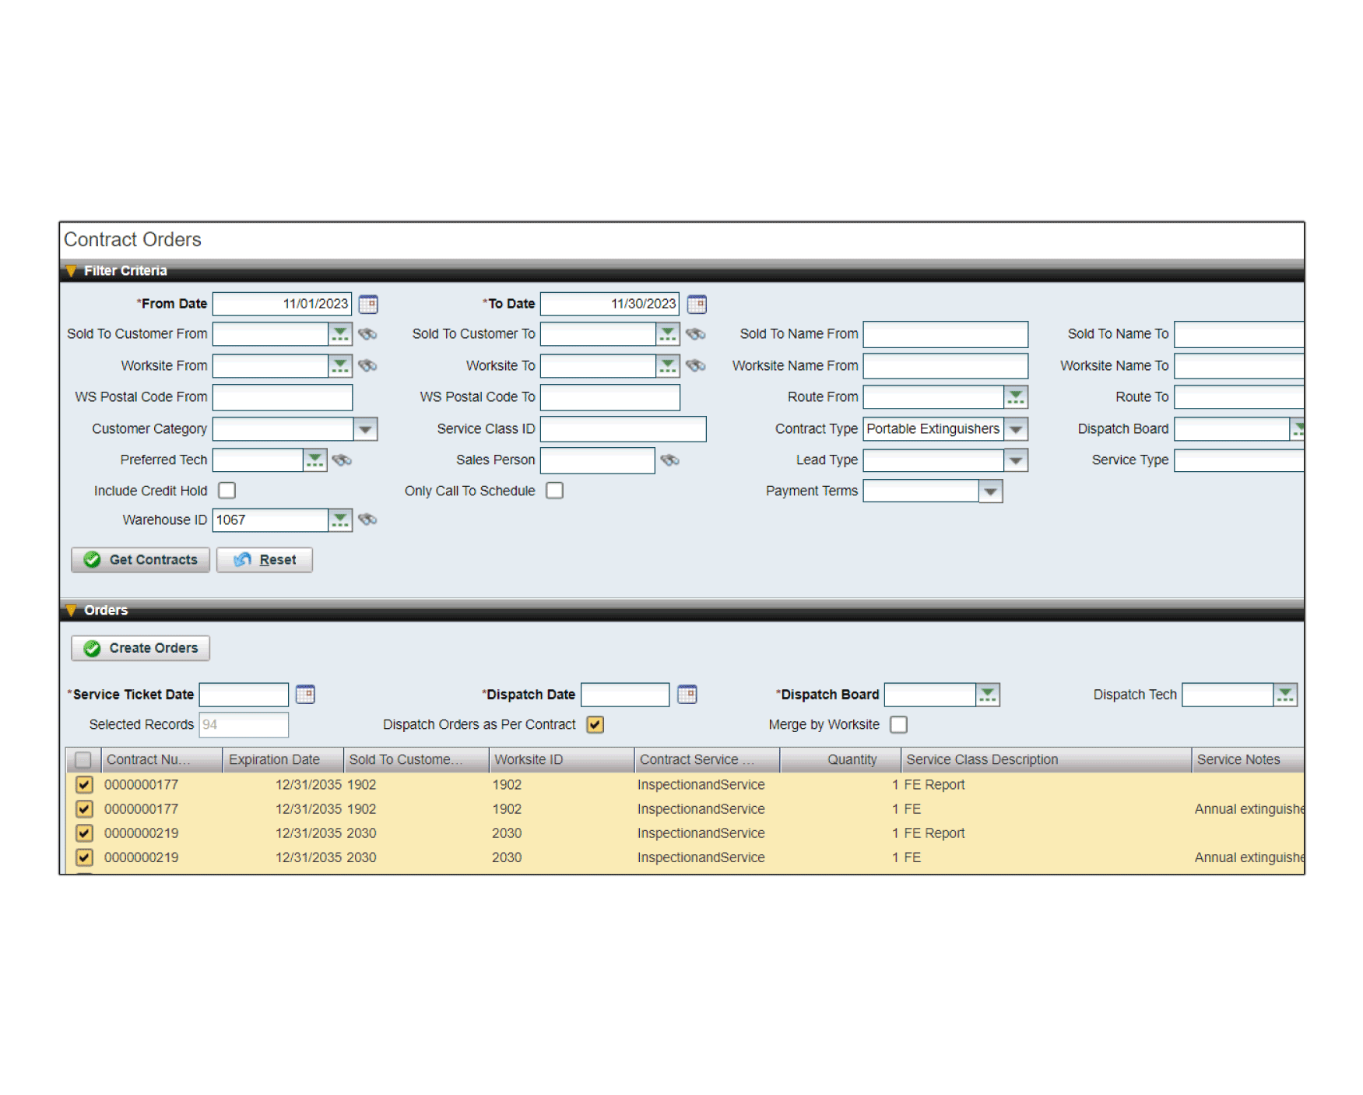The width and height of the screenshot is (1363, 1095).
Task: Open the Service Ticket Date calendar
Action: click(x=305, y=694)
